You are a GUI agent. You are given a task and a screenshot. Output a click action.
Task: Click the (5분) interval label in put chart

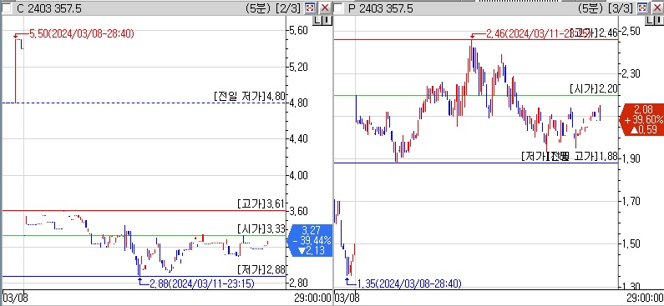click(590, 8)
